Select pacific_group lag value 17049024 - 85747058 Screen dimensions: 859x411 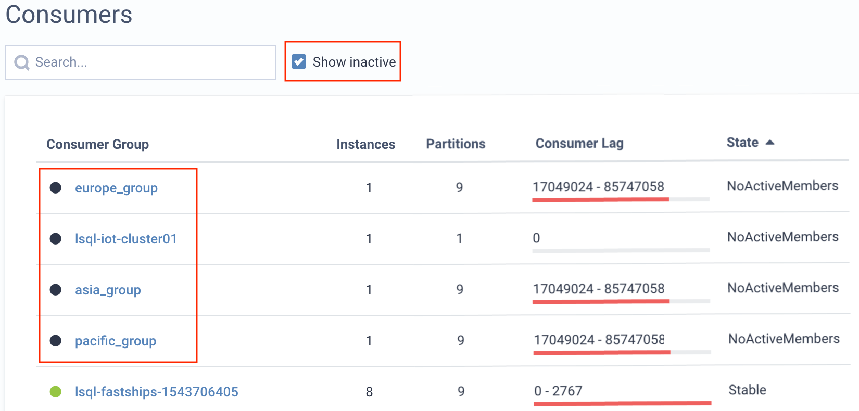[x=599, y=340]
